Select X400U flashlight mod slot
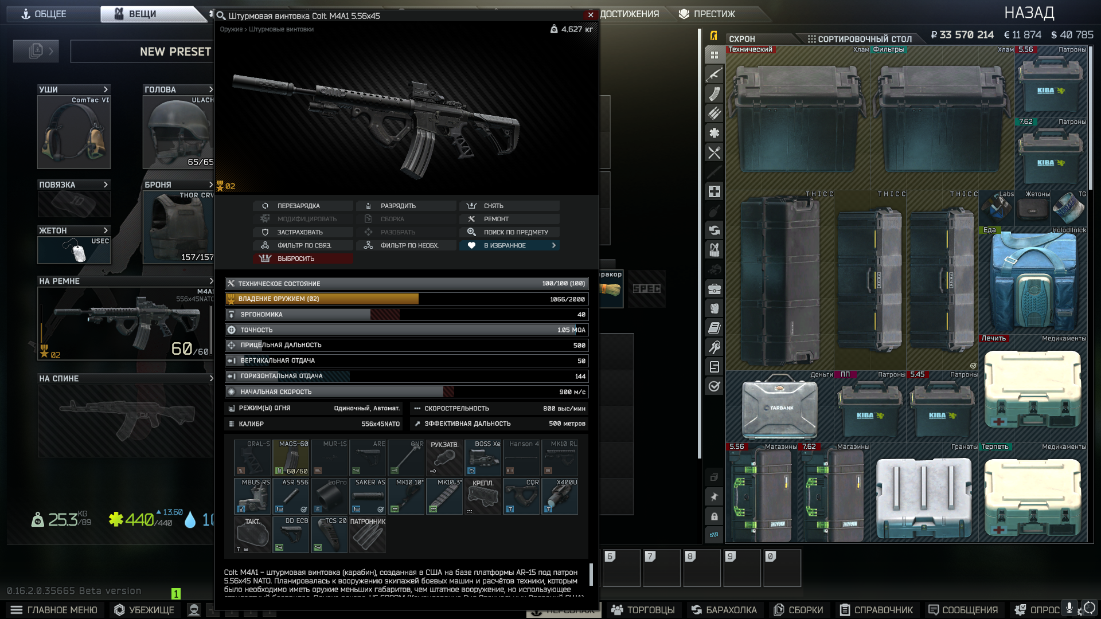Screen dimensions: 1101x619 560,496
